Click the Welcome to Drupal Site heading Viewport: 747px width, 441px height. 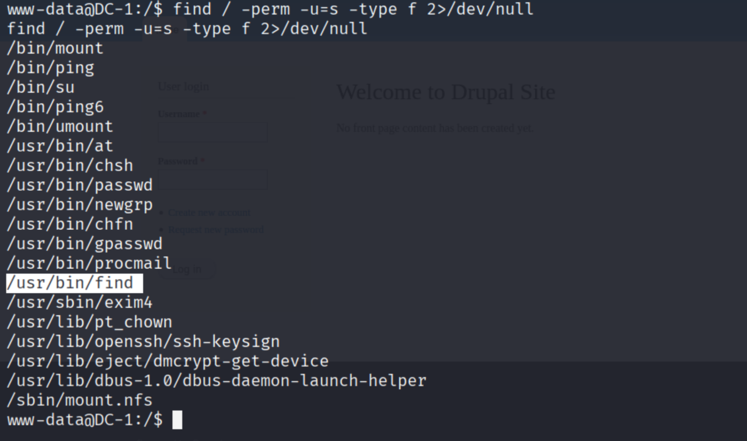[x=446, y=92]
